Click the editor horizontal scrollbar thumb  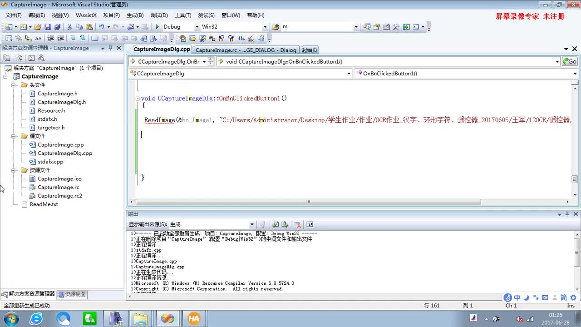pyautogui.click(x=308, y=202)
